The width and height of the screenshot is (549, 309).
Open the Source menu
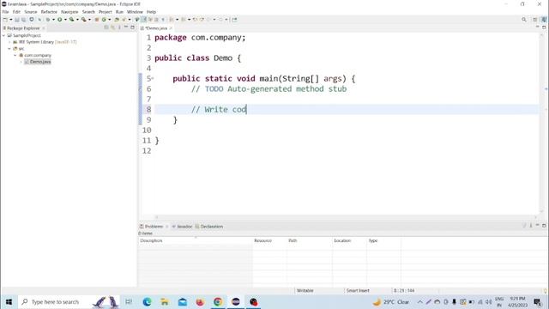pos(31,12)
